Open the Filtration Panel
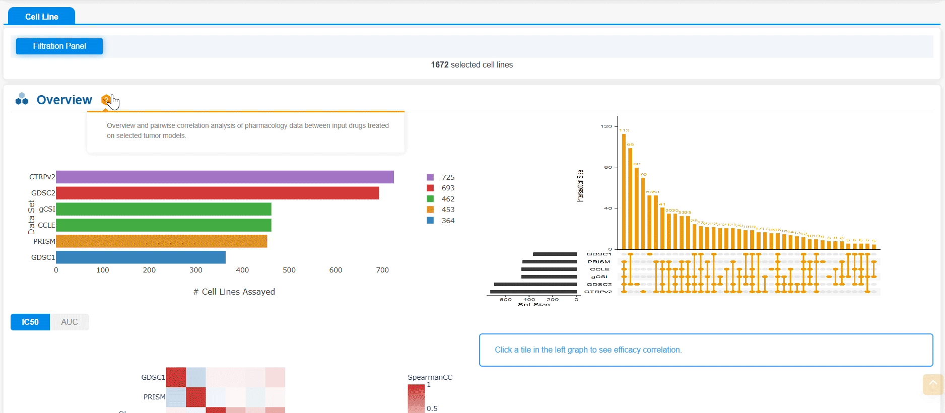This screenshot has height=413, width=945. [59, 46]
